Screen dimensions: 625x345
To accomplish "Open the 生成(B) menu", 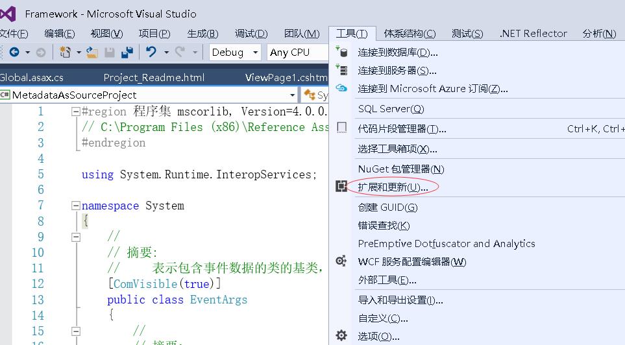I will coord(203,34).
